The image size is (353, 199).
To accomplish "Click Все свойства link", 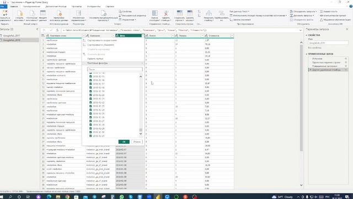I will point(314,48).
